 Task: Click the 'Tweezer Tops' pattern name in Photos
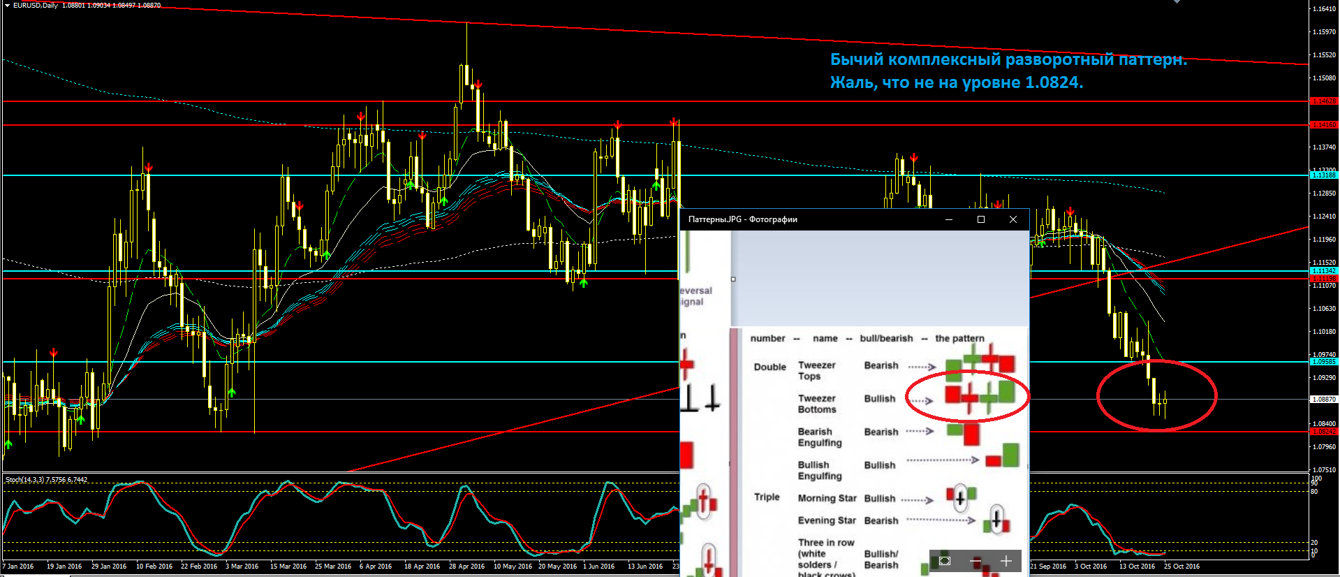tap(817, 371)
